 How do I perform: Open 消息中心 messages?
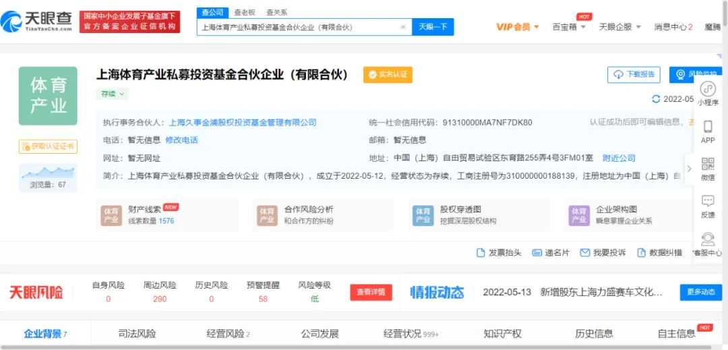pyautogui.click(x=673, y=27)
